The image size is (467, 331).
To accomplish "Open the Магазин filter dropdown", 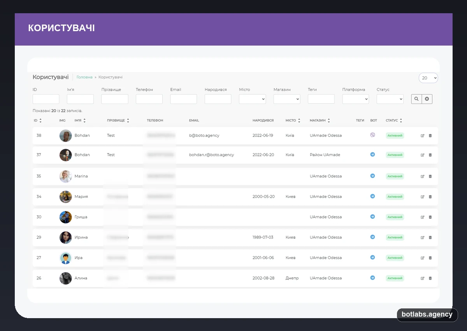I will coord(287,99).
